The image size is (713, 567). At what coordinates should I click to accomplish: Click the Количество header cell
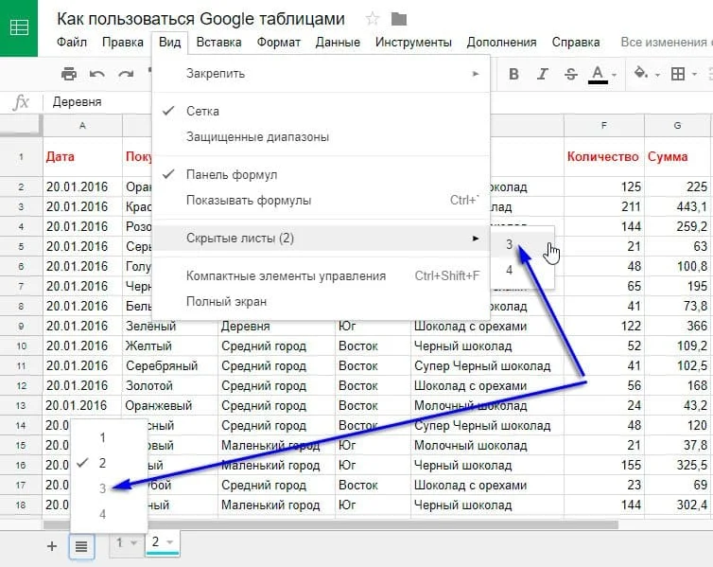coord(604,157)
